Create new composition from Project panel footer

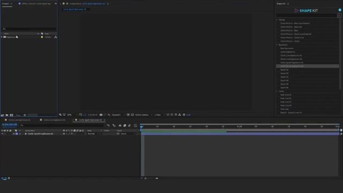(11, 115)
